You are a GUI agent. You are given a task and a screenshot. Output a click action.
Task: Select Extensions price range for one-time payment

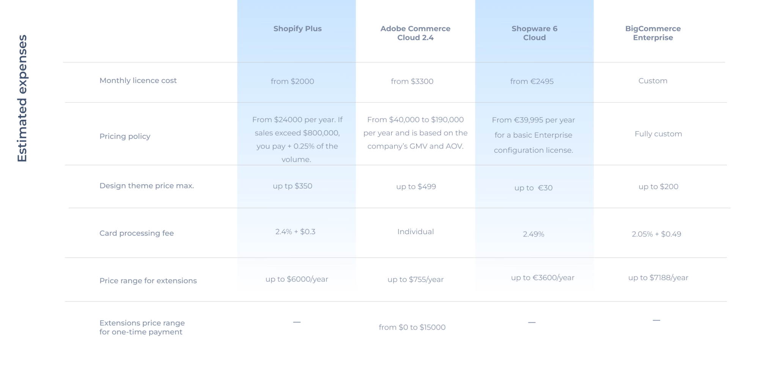142,327
